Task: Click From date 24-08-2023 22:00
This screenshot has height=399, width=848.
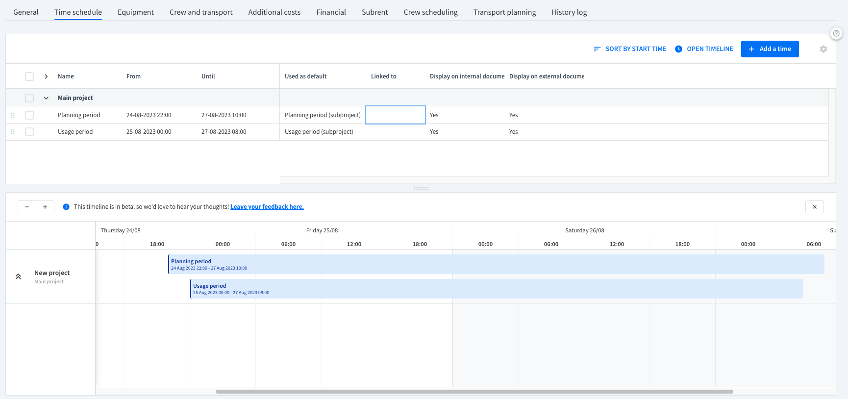Action: [x=149, y=115]
